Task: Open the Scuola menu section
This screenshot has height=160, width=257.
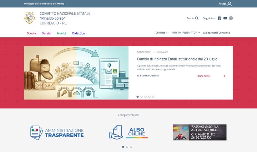Action: (31, 33)
